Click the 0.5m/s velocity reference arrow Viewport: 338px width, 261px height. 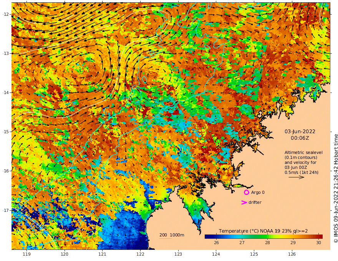[x=297, y=177]
